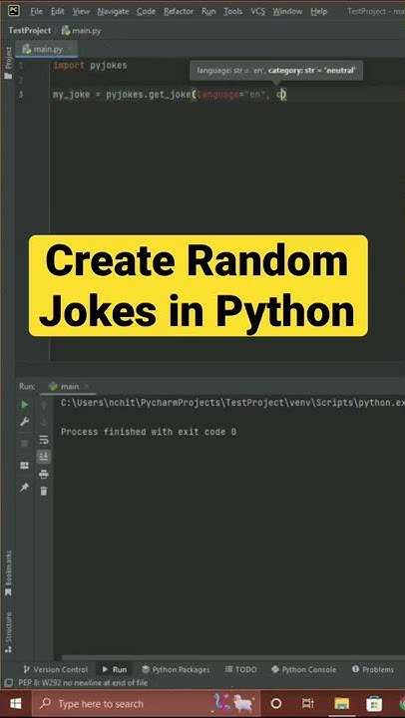The height and width of the screenshot is (718, 405).
Task: Expand the Project tool window
Action: point(8,62)
